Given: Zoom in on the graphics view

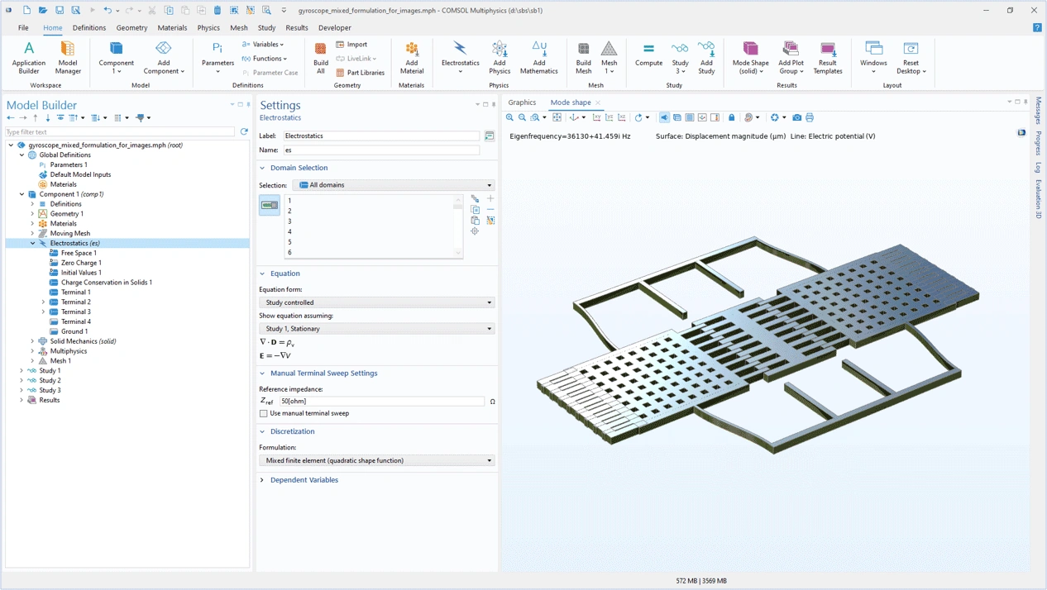Looking at the screenshot, I should tap(509, 117).
